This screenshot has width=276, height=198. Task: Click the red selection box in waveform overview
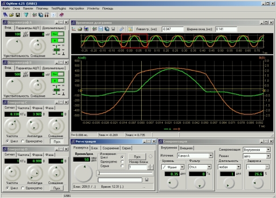(x=134, y=41)
